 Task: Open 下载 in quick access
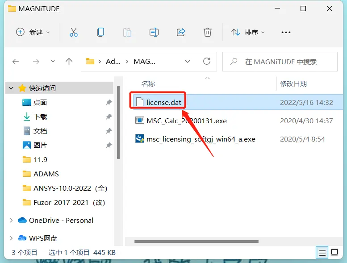[x=40, y=117]
